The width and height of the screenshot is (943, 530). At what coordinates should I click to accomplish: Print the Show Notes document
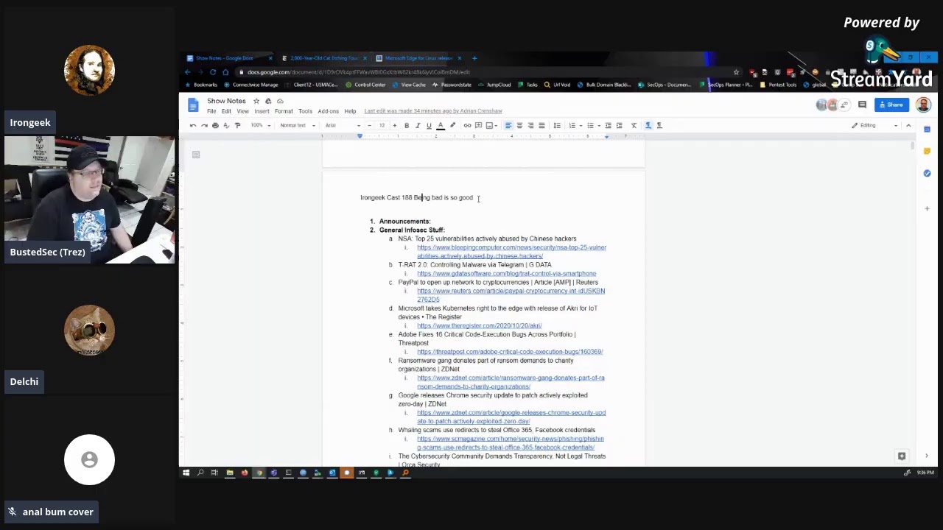click(x=215, y=125)
